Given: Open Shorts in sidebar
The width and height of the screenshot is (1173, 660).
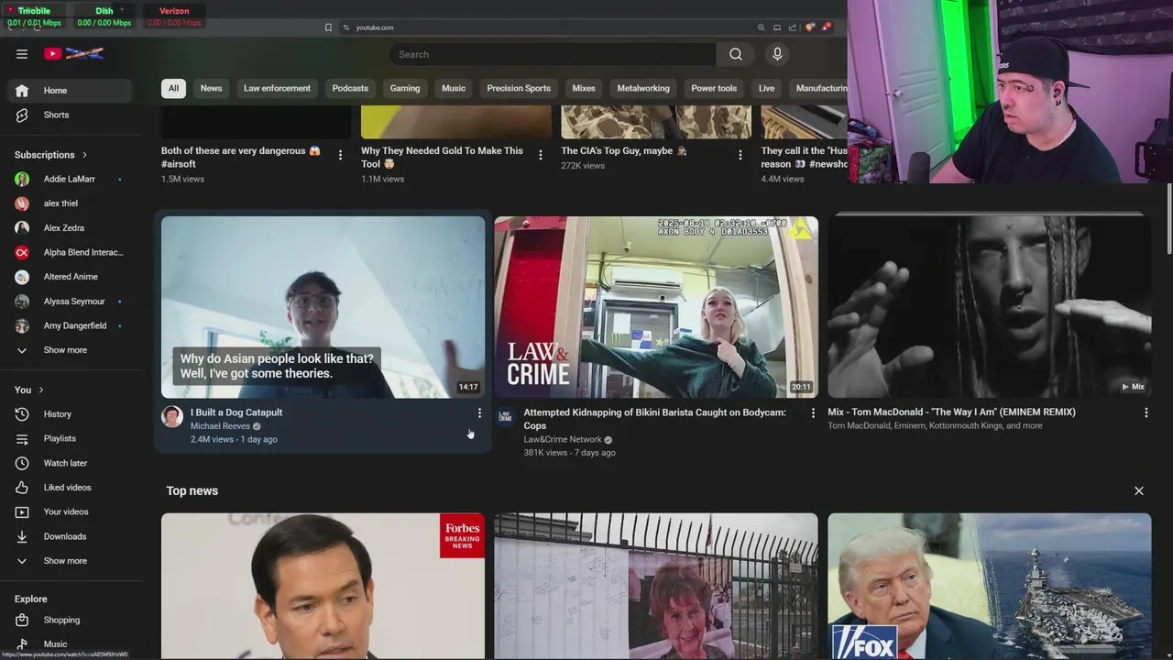Looking at the screenshot, I should pyautogui.click(x=70, y=115).
